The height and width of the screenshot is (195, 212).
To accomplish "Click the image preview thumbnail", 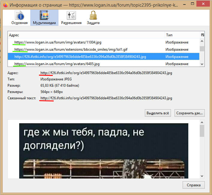I will pyautogui.click(x=104, y=151).
